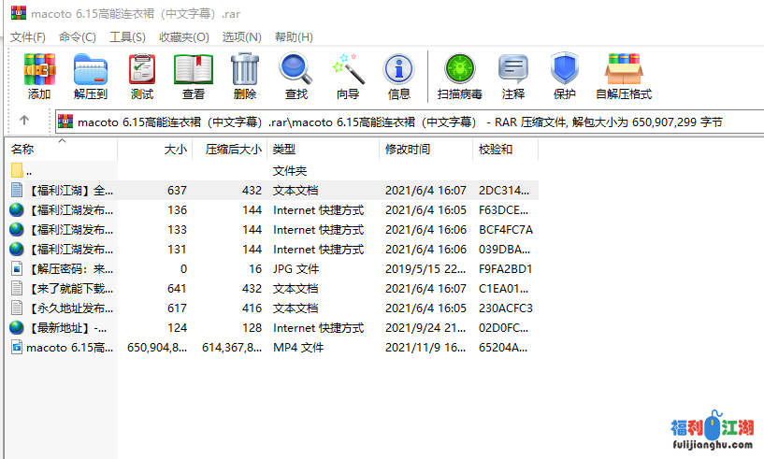The height and width of the screenshot is (459, 764).
Task: Click the 保护 (Protect) shield icon
Action: [565, 75]
